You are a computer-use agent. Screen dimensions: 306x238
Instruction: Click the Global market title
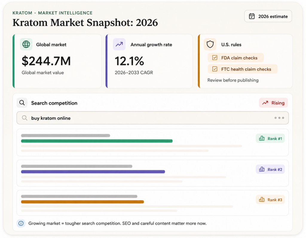click(51, 45)
